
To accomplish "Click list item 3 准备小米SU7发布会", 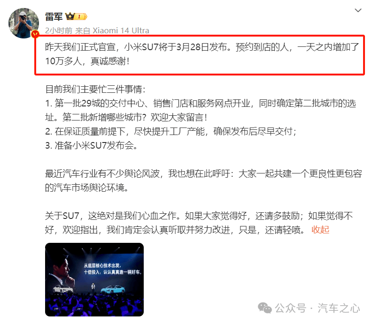I will point(91,145).
